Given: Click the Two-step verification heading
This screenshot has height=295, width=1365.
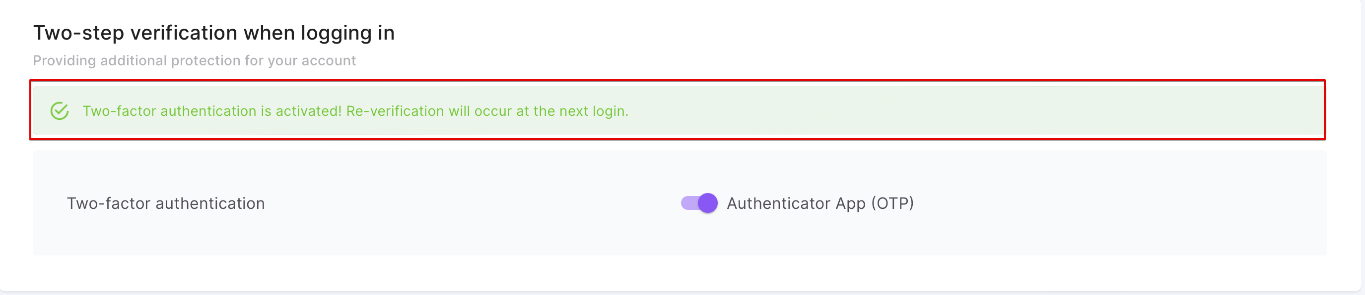Looking at the screenshot, I should click(x=213, y=33).
